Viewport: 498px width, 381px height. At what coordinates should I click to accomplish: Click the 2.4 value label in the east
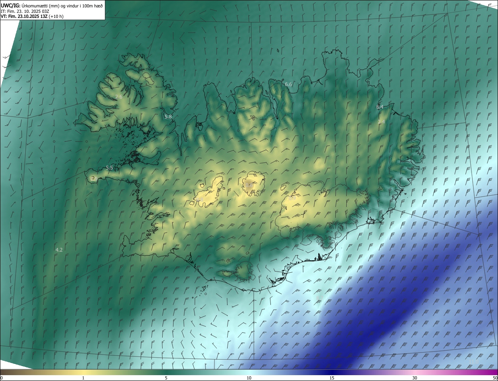click(381, 122)
